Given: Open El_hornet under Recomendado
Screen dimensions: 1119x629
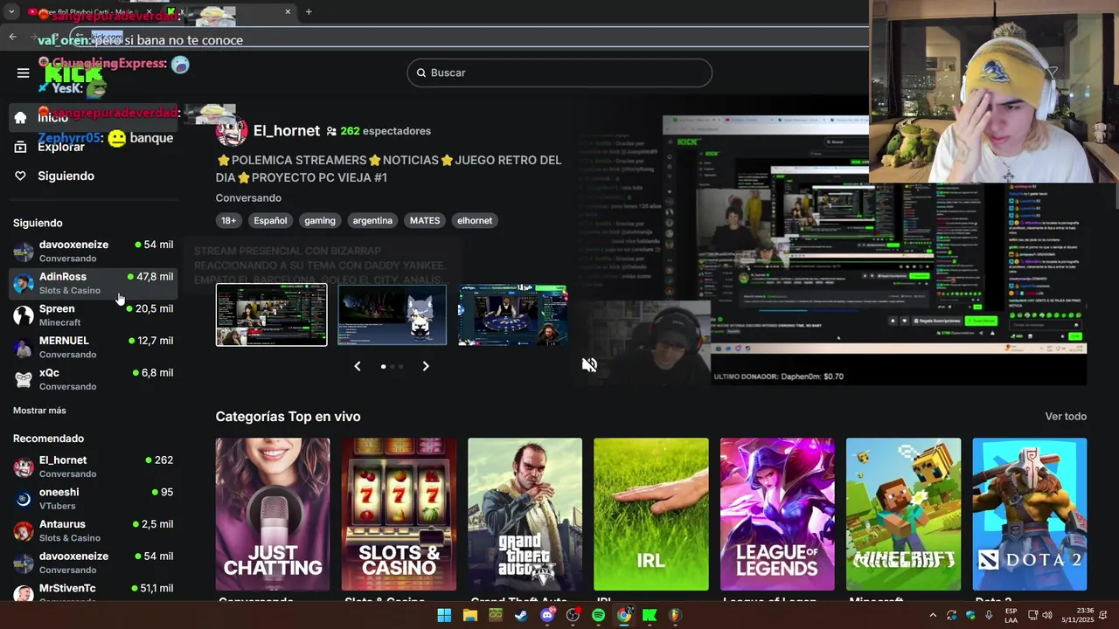Looking at the screenshot, I should pos(93,467).
